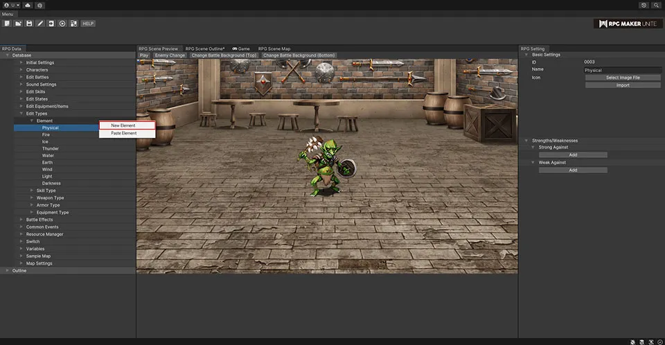Screen dimensions: 665x345
Task: Click the cloud icon in the top bar
Action: [x=27, y=5]
